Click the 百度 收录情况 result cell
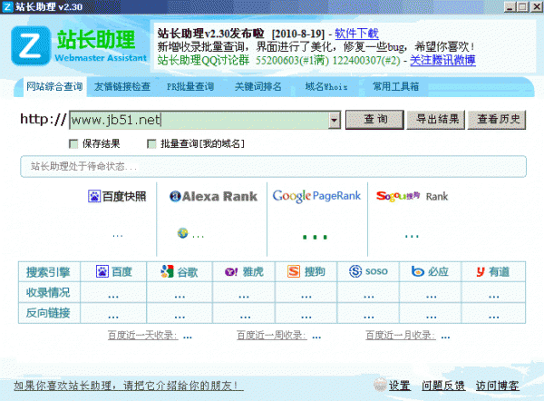The width and height of the screenshot is (544, 401). pos(113,292)
